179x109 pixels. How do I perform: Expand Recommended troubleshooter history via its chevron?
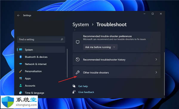coord(156,60)
